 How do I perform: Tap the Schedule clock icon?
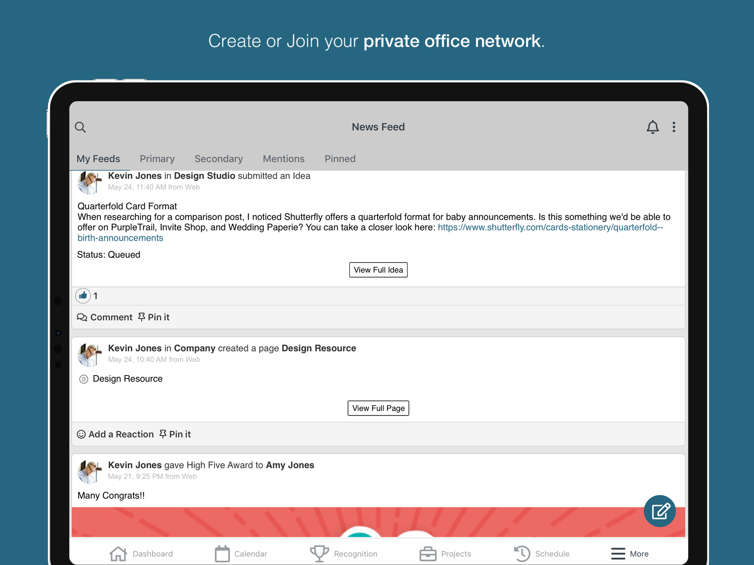[522, 553]
